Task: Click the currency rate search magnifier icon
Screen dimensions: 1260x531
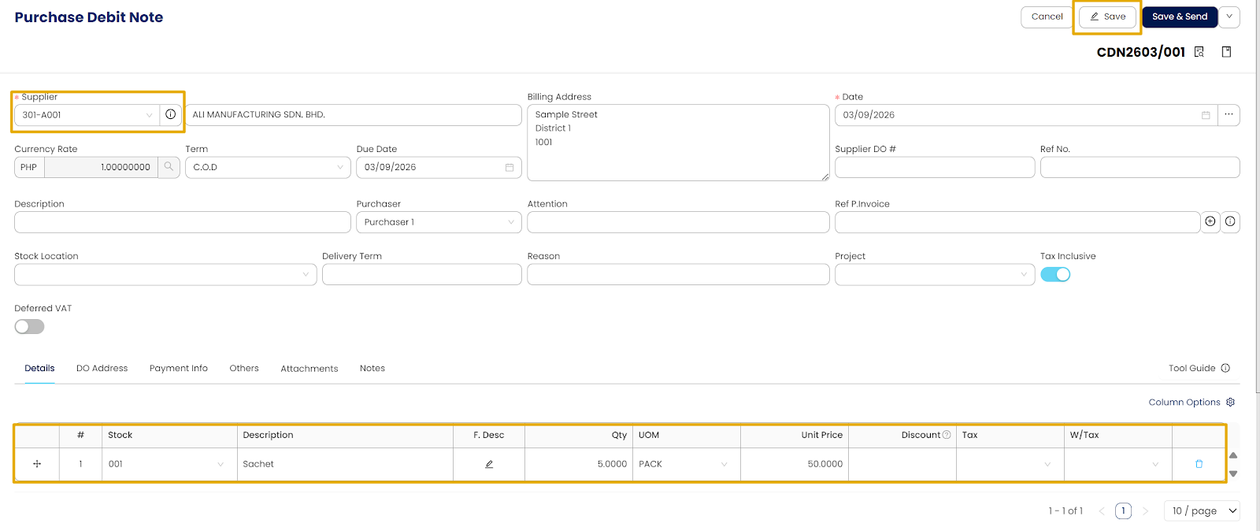Action: [x=169, y=167]
